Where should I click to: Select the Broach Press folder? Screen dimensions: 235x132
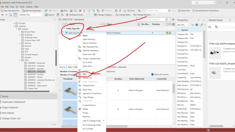[30, 32]
